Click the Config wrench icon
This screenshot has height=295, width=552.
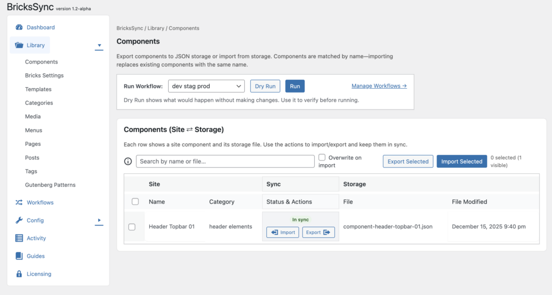coord(19,221)
